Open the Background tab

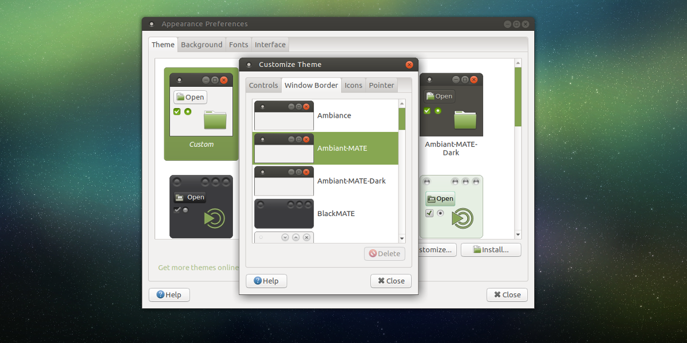(202, 45)
